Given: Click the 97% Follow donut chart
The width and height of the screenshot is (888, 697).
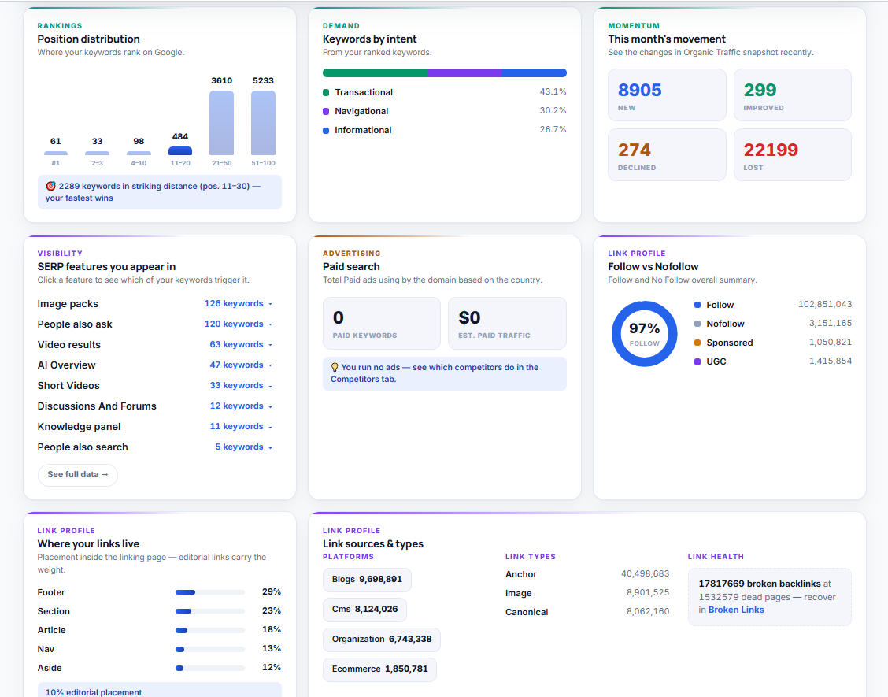Looking at the screenshot, I should coord(645,333).
